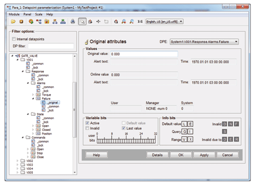Select the four-arrow move tool
255x186 pixels.
(x=98, y=21)
